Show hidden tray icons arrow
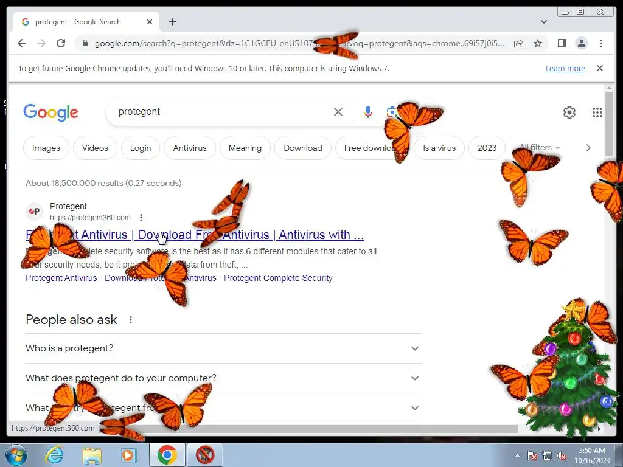 [x=517, y=455]
